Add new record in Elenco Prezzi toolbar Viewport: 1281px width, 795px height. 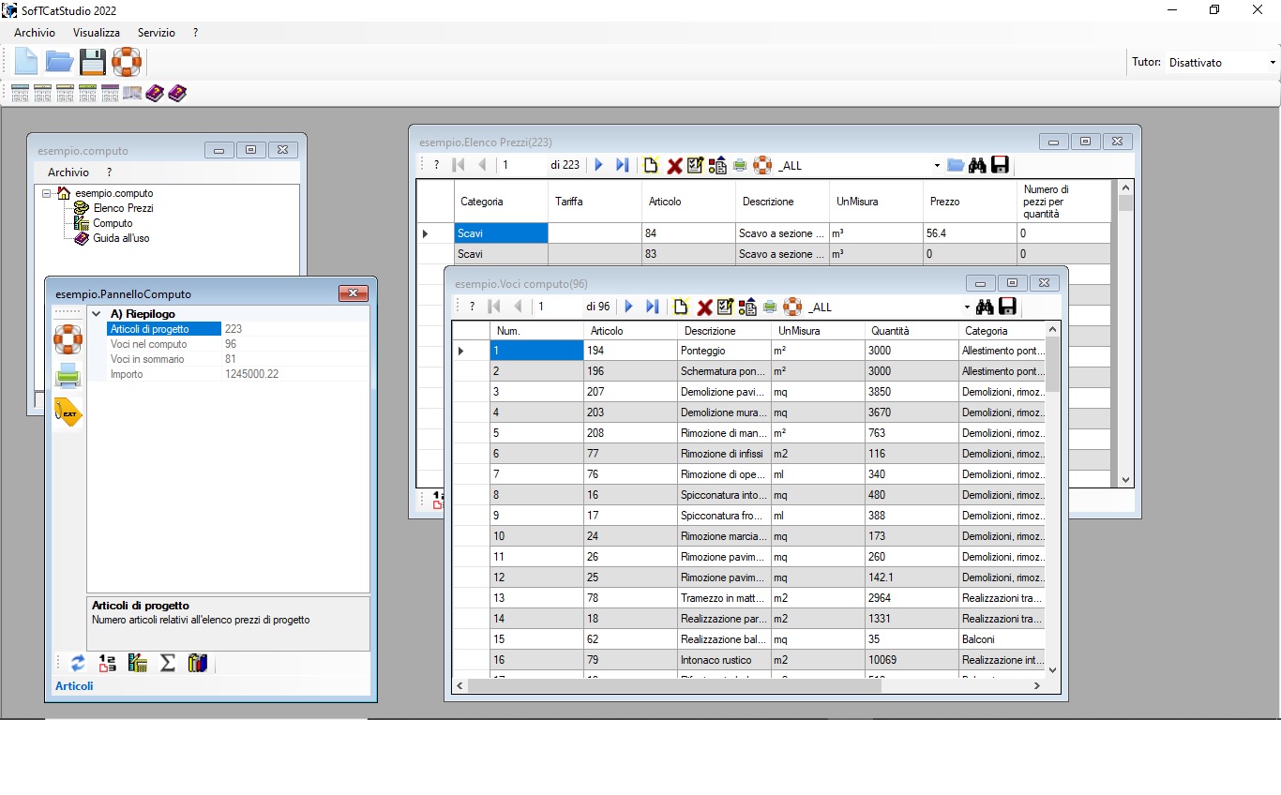pos(651,165)
